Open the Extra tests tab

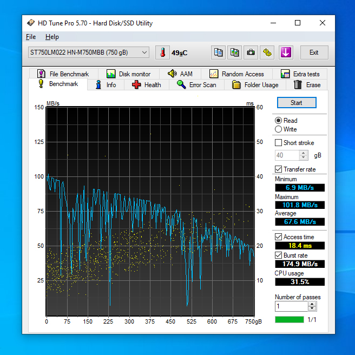[300, 74]
